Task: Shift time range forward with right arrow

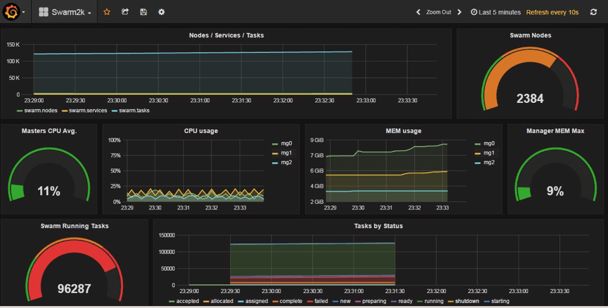Action: (x=460, y=12)
